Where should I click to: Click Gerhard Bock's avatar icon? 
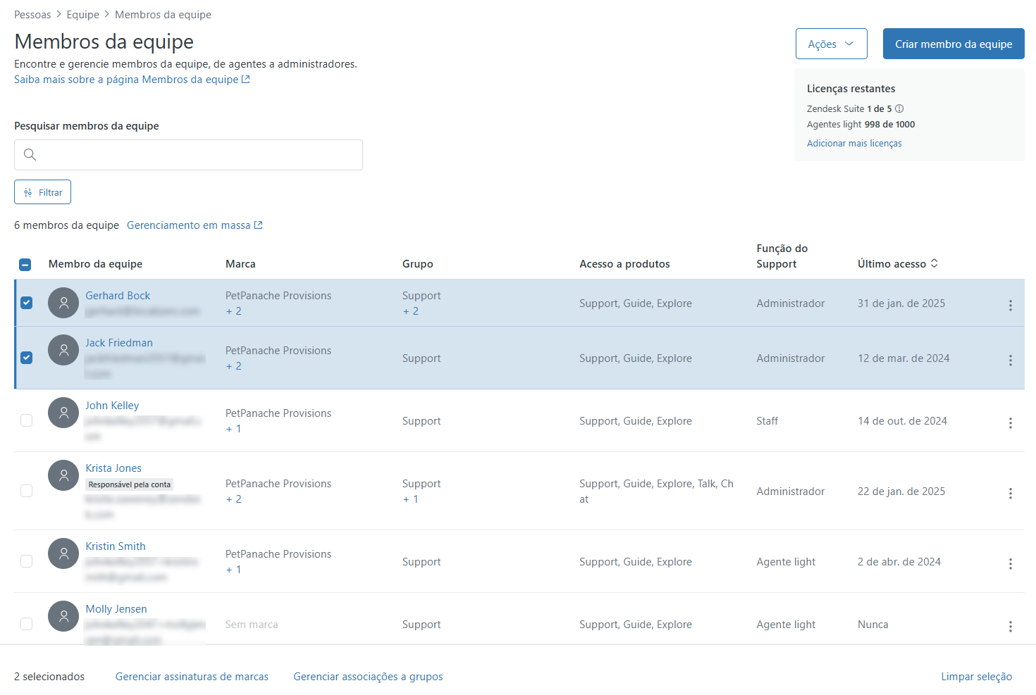click(x=63, y=303)
